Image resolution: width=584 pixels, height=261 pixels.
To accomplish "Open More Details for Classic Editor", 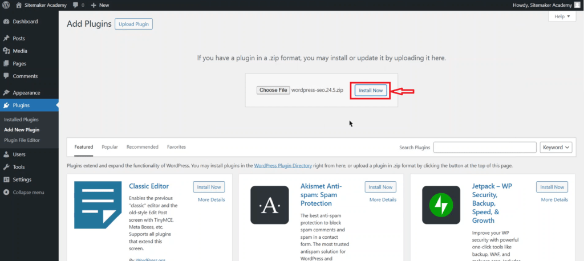I will coord(212,199).
